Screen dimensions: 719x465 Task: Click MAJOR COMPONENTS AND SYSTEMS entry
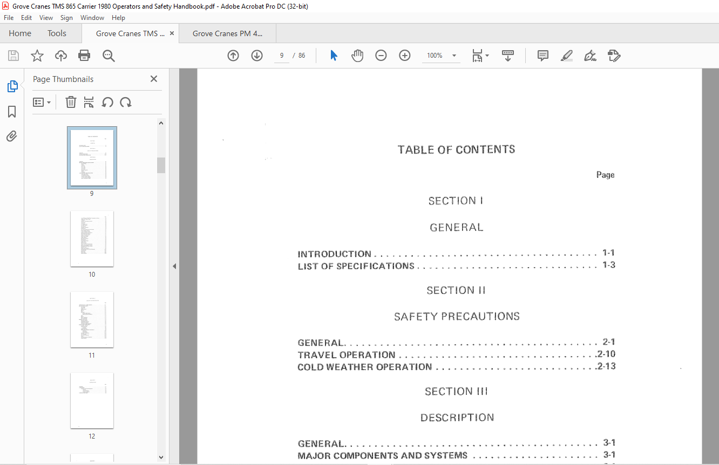click(x=456, y=455)
